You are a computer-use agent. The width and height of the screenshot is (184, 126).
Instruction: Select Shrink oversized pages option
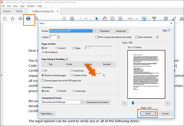click(x=43, y=75)
